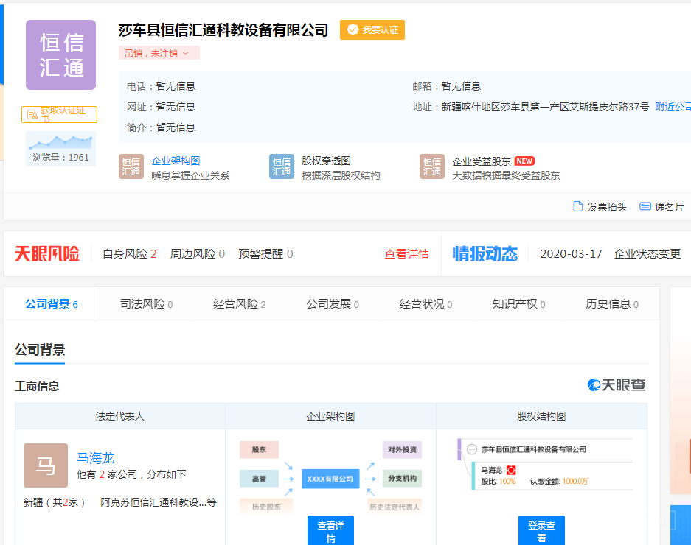Viewport: 691px width, 545px height.
Task: Click the 获取认证证书 certificate icon
Action: click(32, 114)
